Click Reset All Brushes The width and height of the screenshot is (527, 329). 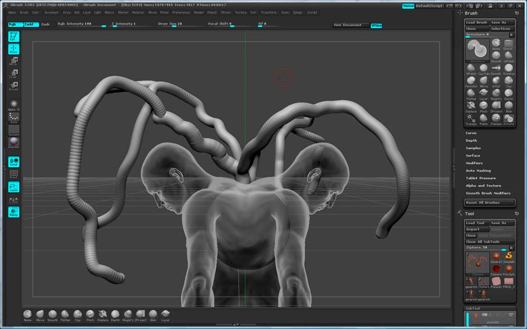tap(490, 203)
